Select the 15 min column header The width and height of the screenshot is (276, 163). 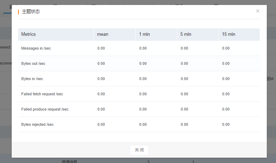pyautogui.click(x=239, y=34)
